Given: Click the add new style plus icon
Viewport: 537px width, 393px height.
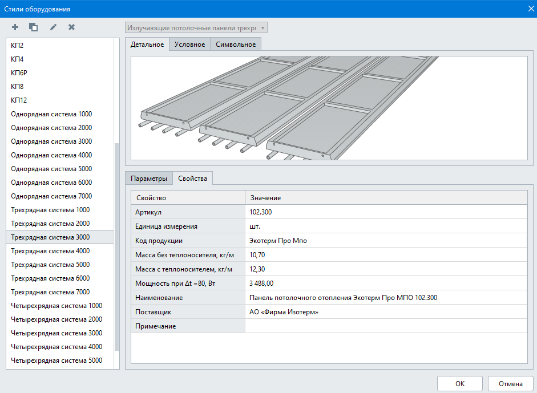Looking at the screenshot, I should coord(15,27).
